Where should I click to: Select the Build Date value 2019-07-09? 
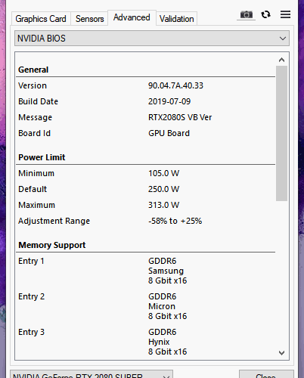(169, 101)
